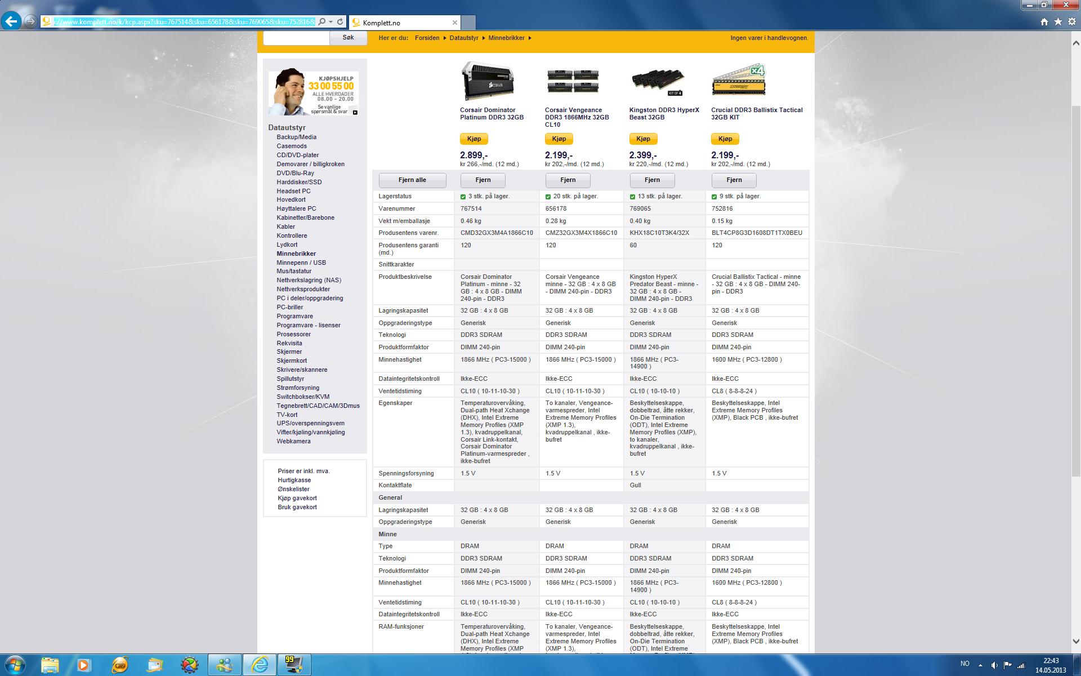Buy Corsair Dominator Platinum with Kjøp
This screenshot has height=676, width=1081.
[474, 139]
